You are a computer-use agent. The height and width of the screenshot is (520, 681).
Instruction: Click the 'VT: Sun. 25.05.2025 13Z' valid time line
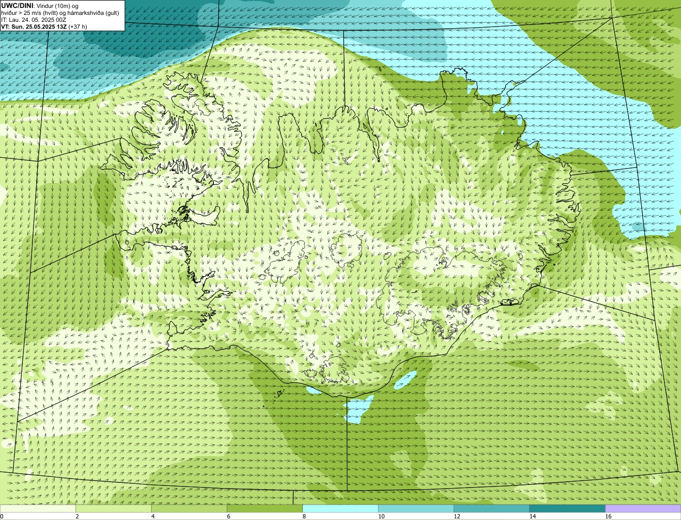click(x=44, y=27)
